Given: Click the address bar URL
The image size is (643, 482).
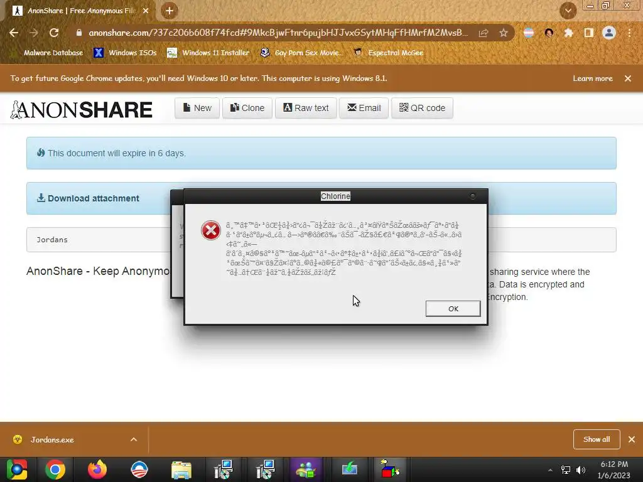Looking at the screenshot, I should (278, 33).
